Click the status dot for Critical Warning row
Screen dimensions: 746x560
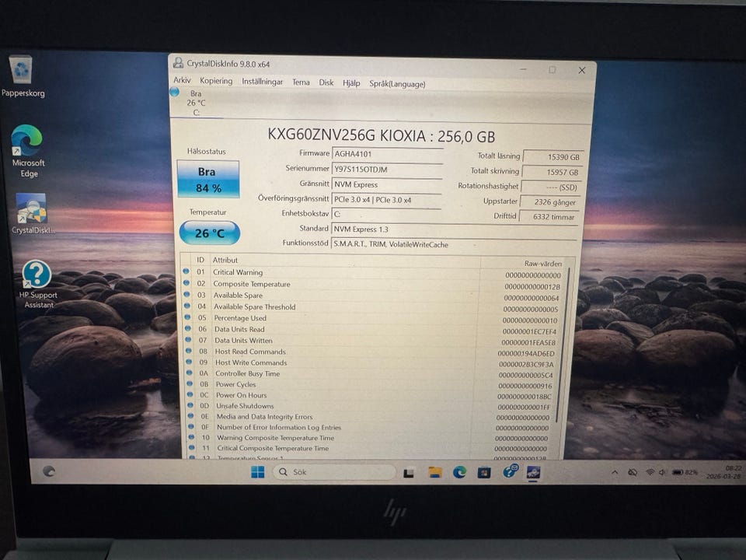click(x=186, y=271)
